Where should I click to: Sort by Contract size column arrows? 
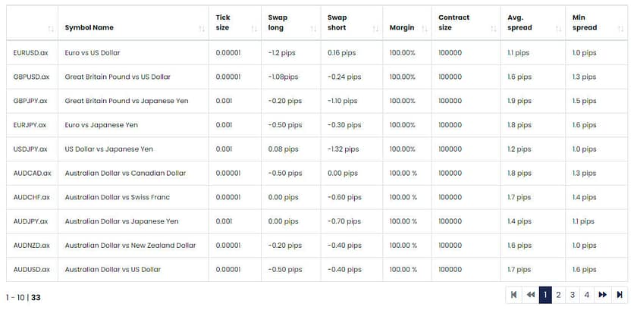(493, 28)
